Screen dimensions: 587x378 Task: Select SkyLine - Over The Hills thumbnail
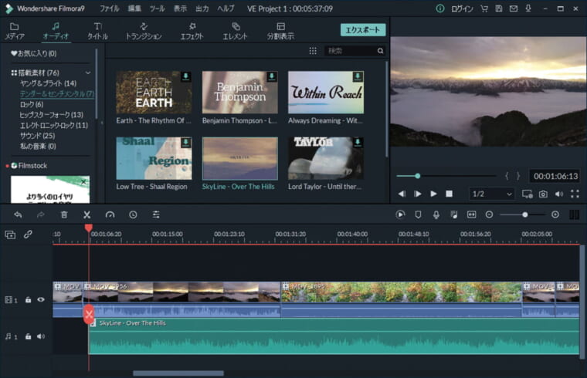tap(240, 158)
